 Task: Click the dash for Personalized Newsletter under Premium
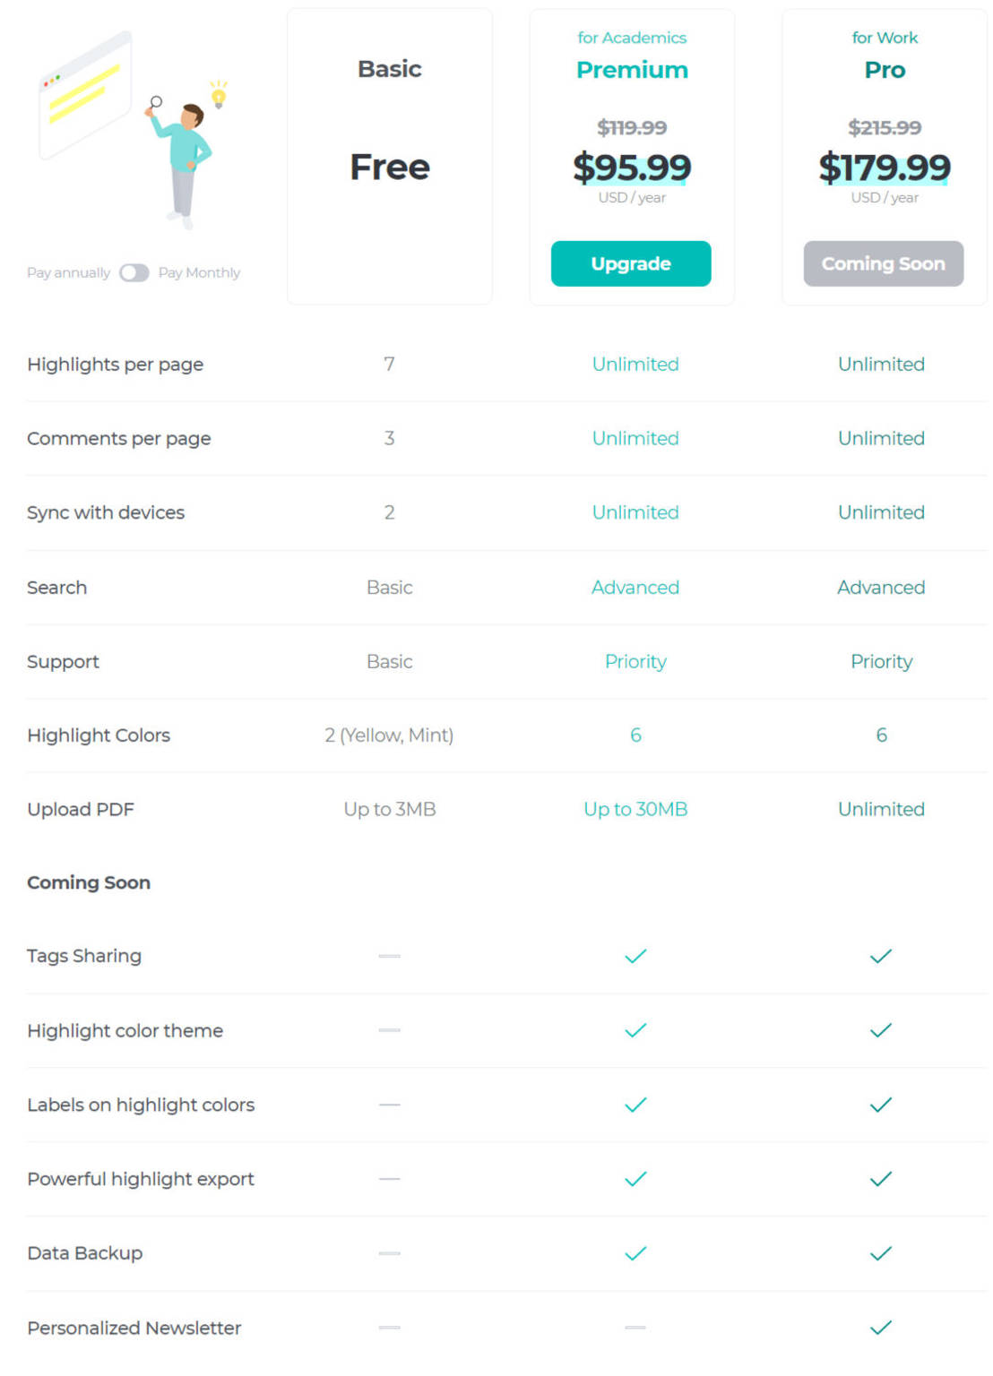[x=635, y=1327]
